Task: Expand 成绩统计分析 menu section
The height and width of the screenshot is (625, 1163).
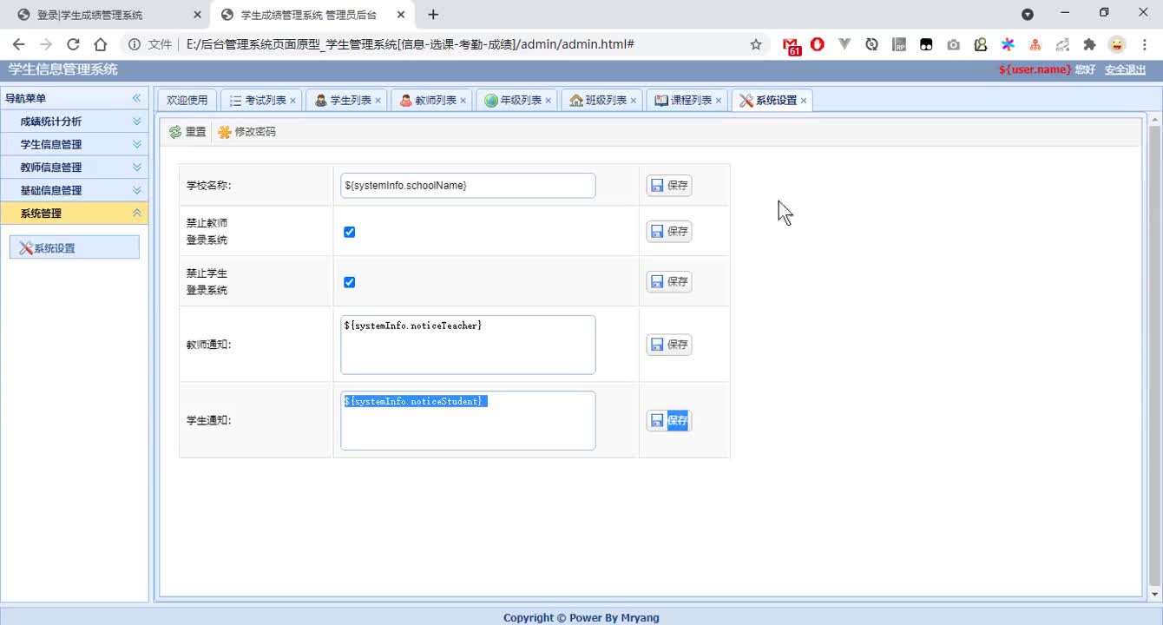Action: tap(136, 122)
